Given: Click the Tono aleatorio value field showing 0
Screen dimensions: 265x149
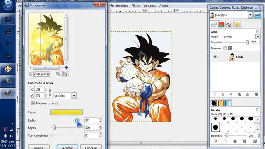Looking at the screenshot, I should point(92,135).
